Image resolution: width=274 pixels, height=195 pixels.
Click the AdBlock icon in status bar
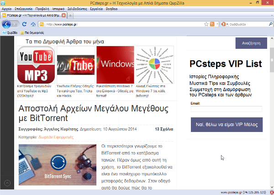point(272,192)
